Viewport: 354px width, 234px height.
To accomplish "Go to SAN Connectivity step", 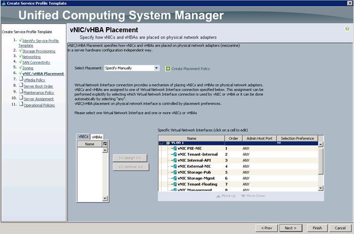I will [x=36, y=63].
